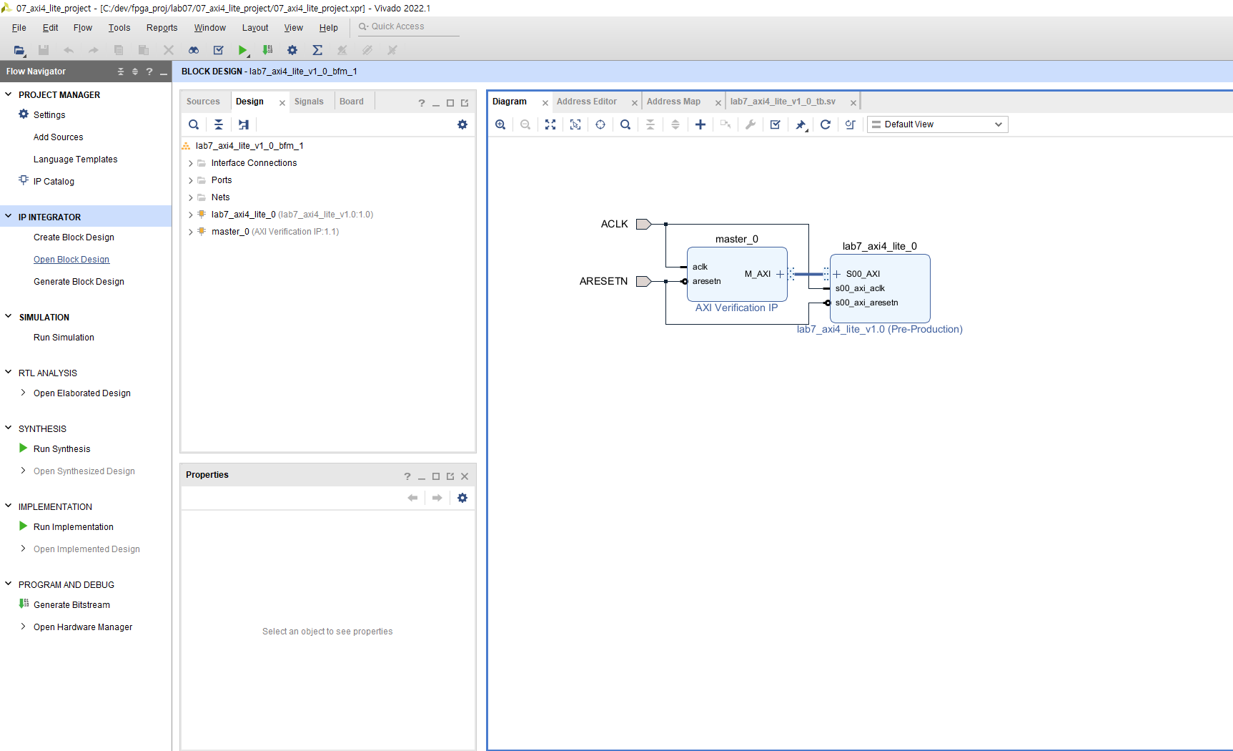Screen dimensions: 1233x751
Task: Expand the master_0 tree node
Action: click(191, 232)
